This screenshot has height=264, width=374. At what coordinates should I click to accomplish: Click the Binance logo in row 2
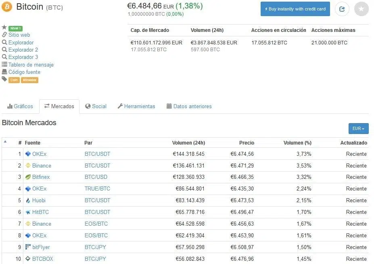click(x=28, y=166)
